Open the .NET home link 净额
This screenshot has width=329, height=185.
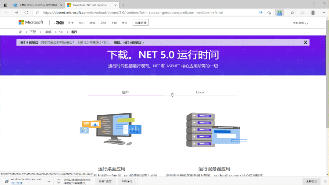59,23
